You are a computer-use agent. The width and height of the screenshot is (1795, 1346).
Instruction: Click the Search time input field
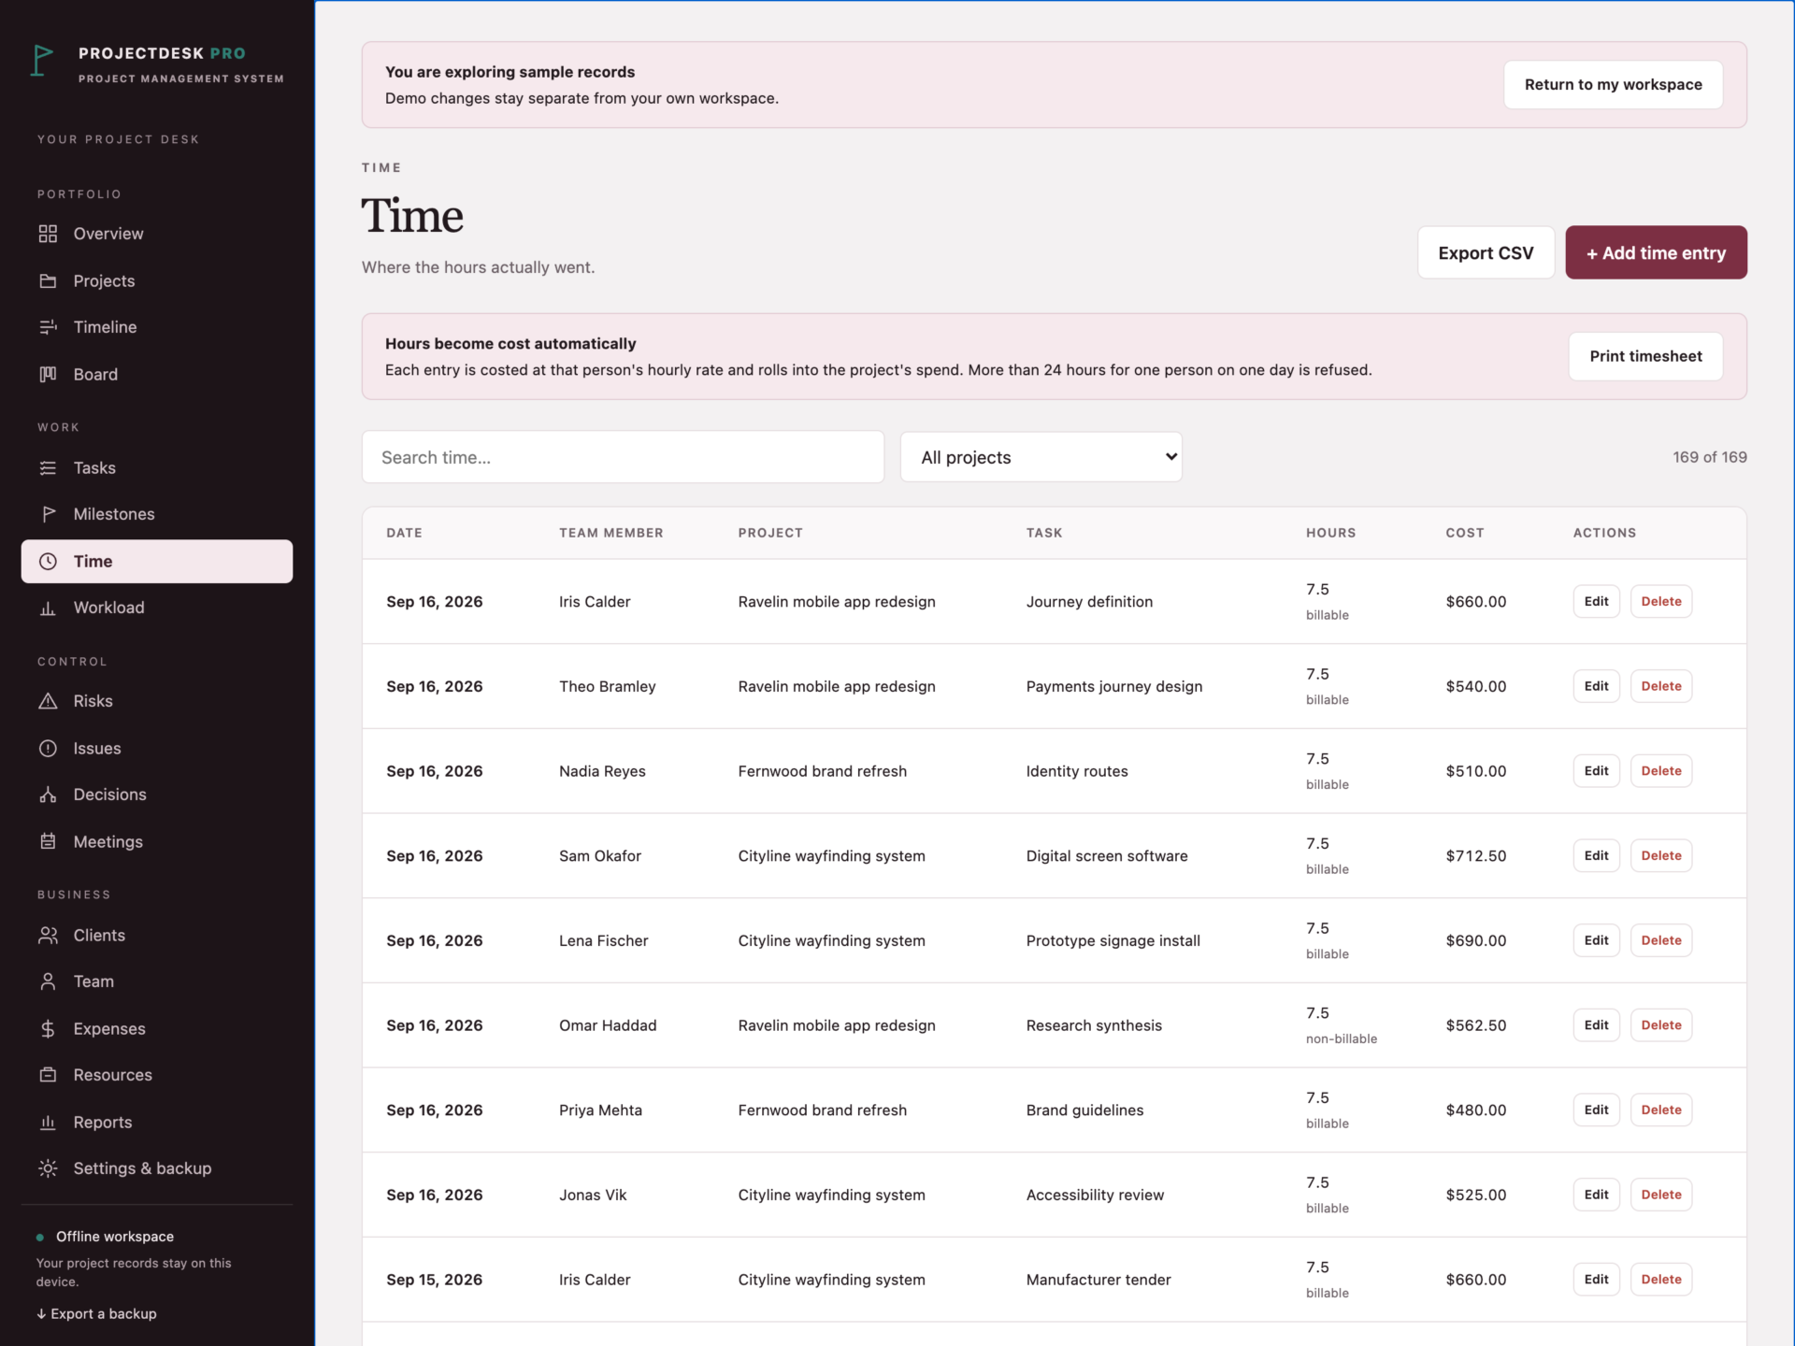[x=623, y=457]
